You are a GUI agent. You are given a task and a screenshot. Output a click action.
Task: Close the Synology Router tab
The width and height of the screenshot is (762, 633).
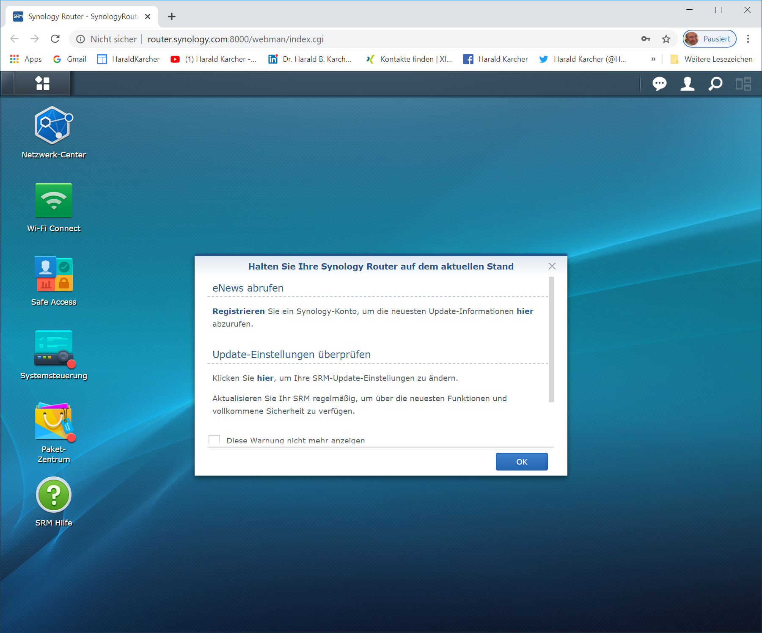click(x=148, y=17)
